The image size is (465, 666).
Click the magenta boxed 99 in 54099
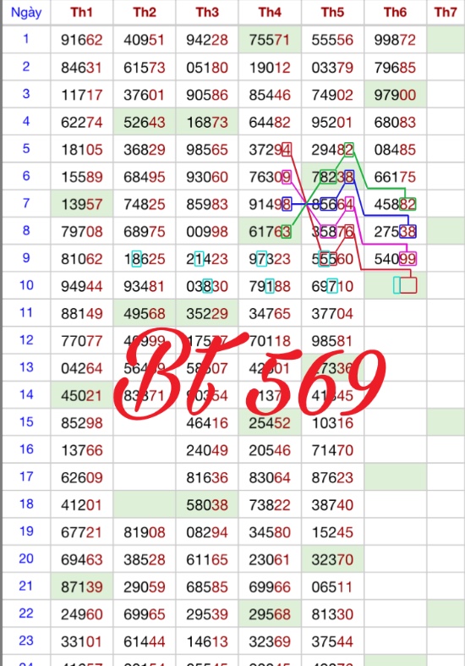pos(408,258)
